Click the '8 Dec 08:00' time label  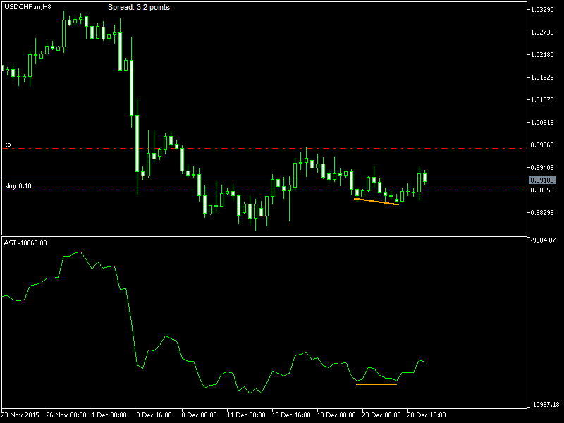click(200, 415)
